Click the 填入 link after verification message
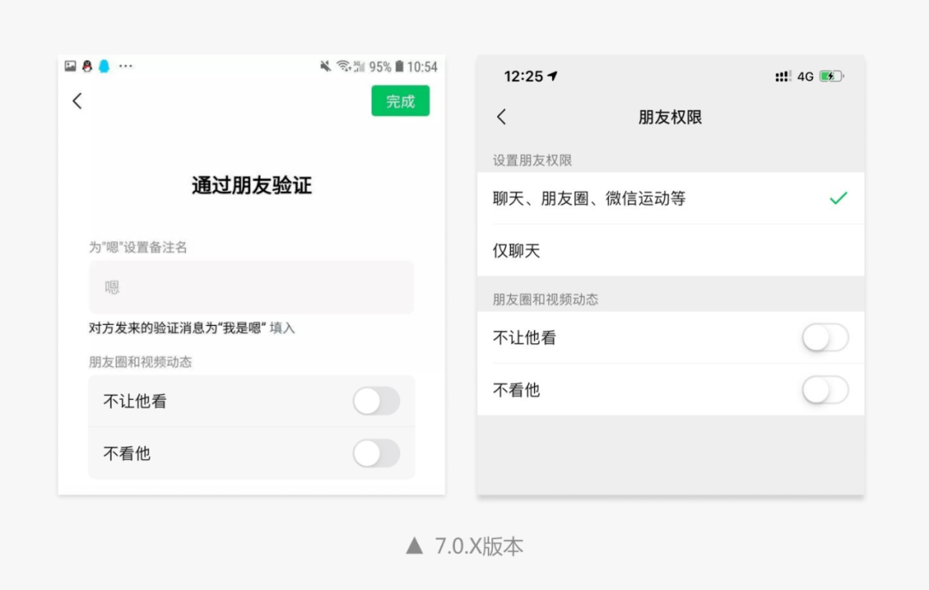929x590 pixels. [x=280, y=328]
